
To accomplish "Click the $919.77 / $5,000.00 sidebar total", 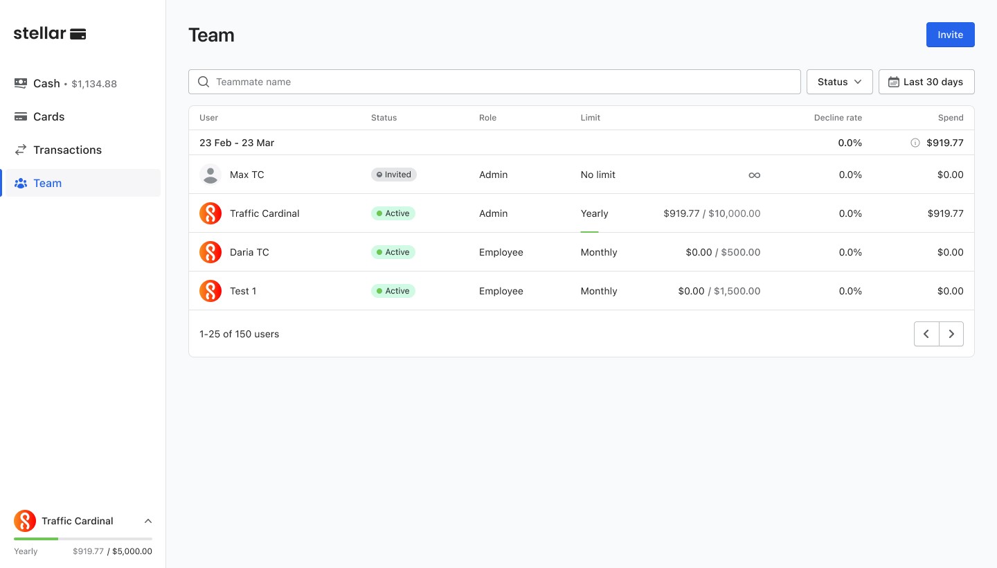I will coord(112,551).
